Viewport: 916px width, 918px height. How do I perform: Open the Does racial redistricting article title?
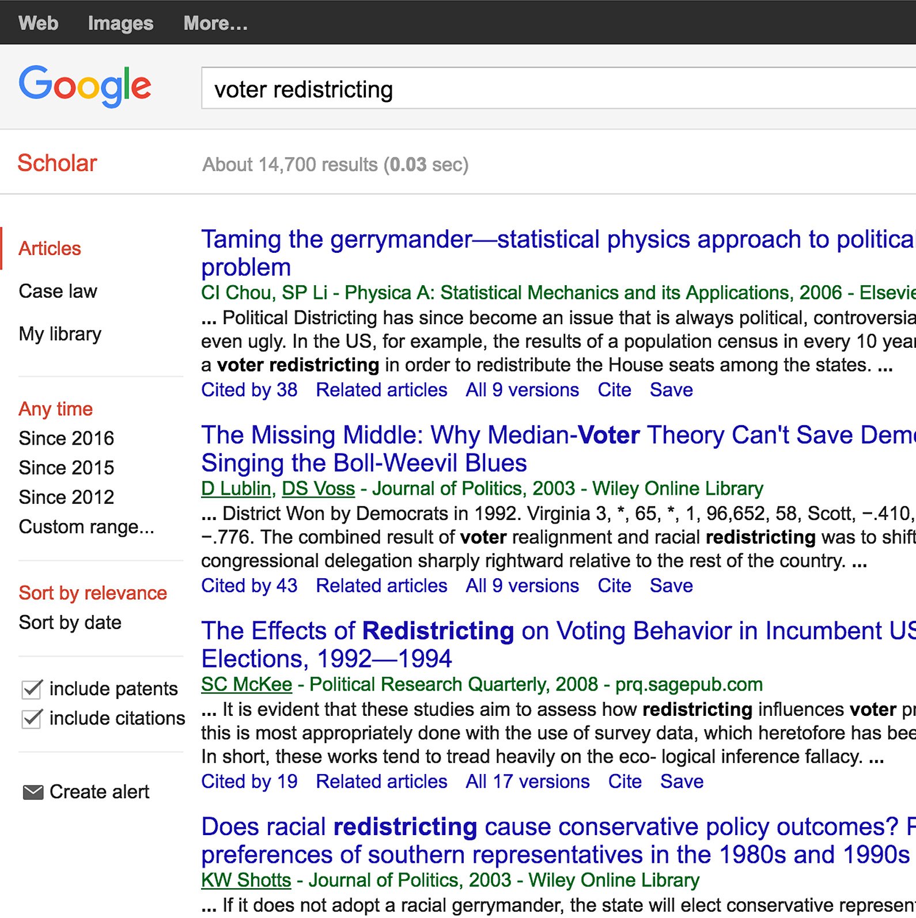[558, 840]
